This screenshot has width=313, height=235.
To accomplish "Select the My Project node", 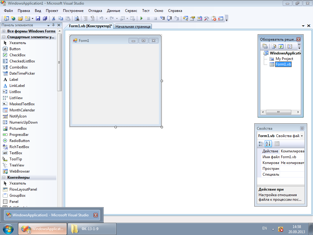I will click(x=284, y=59).
